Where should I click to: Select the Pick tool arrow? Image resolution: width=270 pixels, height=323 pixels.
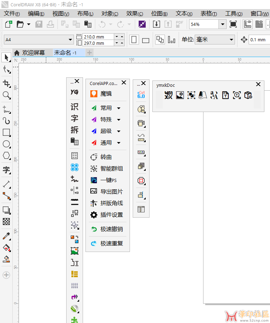click(6, 57)
